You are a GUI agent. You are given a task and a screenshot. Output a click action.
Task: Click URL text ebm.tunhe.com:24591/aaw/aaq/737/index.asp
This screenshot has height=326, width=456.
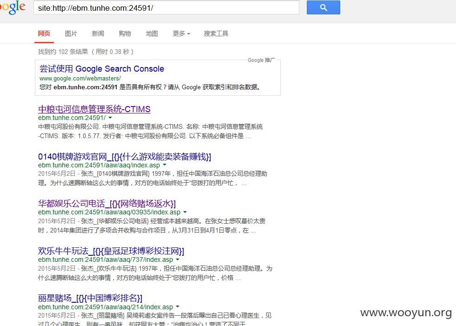coord(106,259)
